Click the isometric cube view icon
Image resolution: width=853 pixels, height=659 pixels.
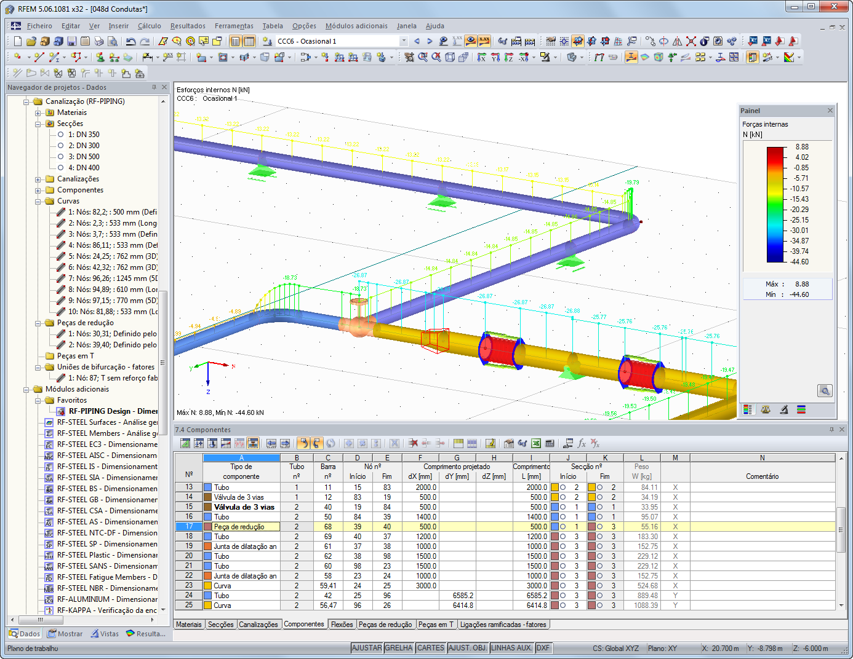450,57
